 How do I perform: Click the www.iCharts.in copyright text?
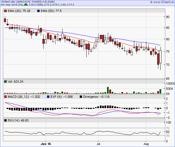click(162, 2)
